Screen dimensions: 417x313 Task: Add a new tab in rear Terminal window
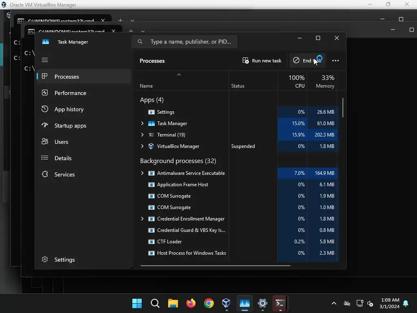(120, 20)
